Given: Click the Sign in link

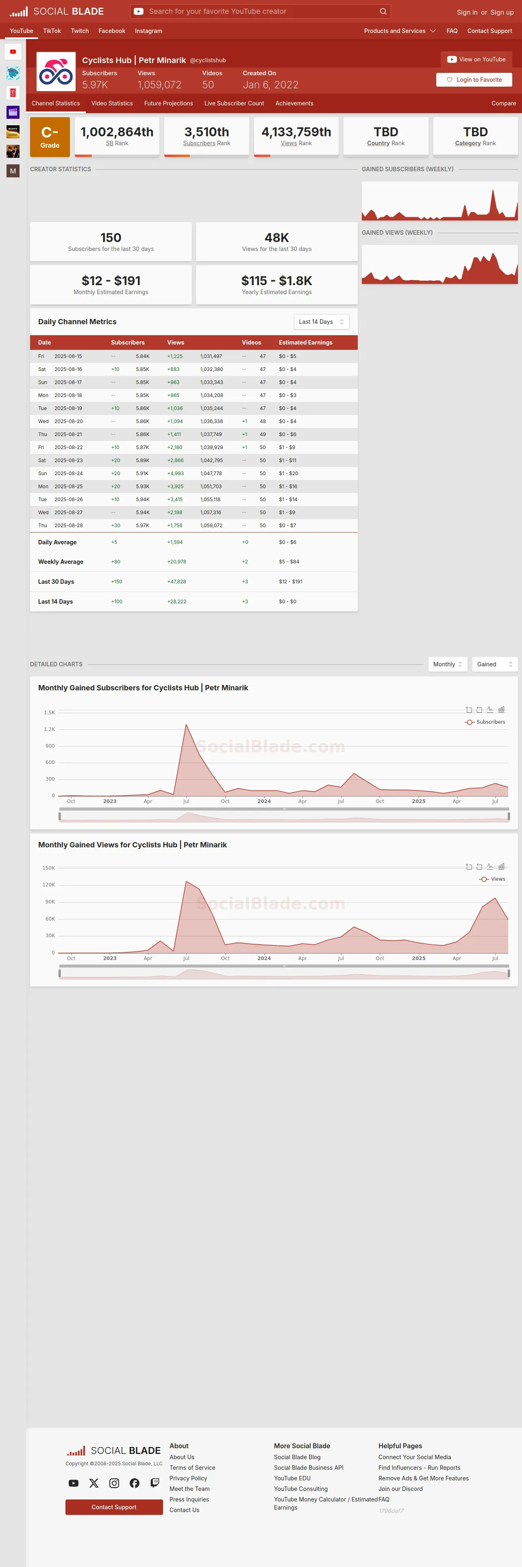Looking at the screenshot, I should [467, 12].
